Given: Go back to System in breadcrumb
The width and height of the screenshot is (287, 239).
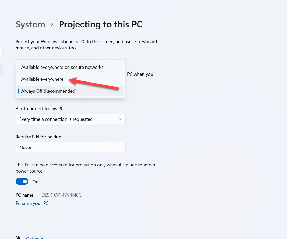Looking at the screenshot, I should (x=30, y=24).
